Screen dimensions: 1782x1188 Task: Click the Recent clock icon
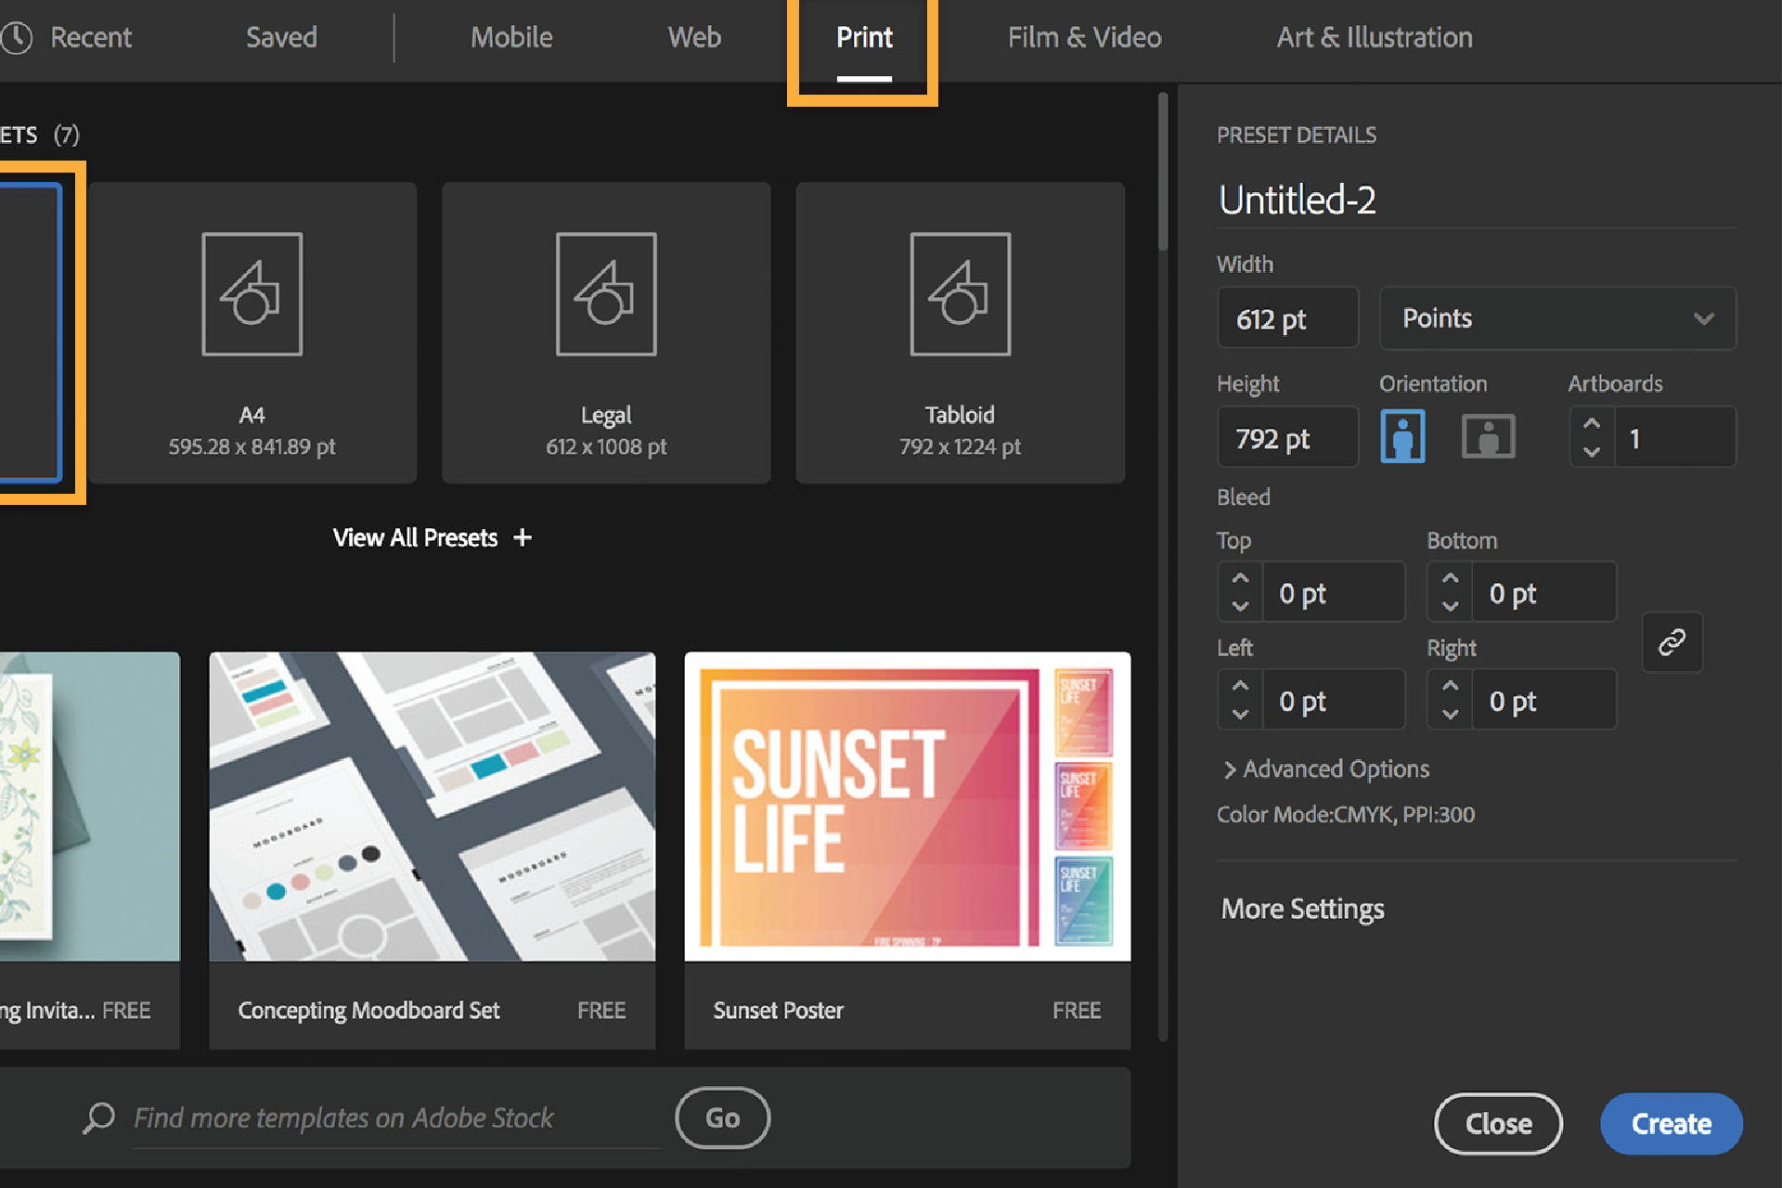[17, 37]
